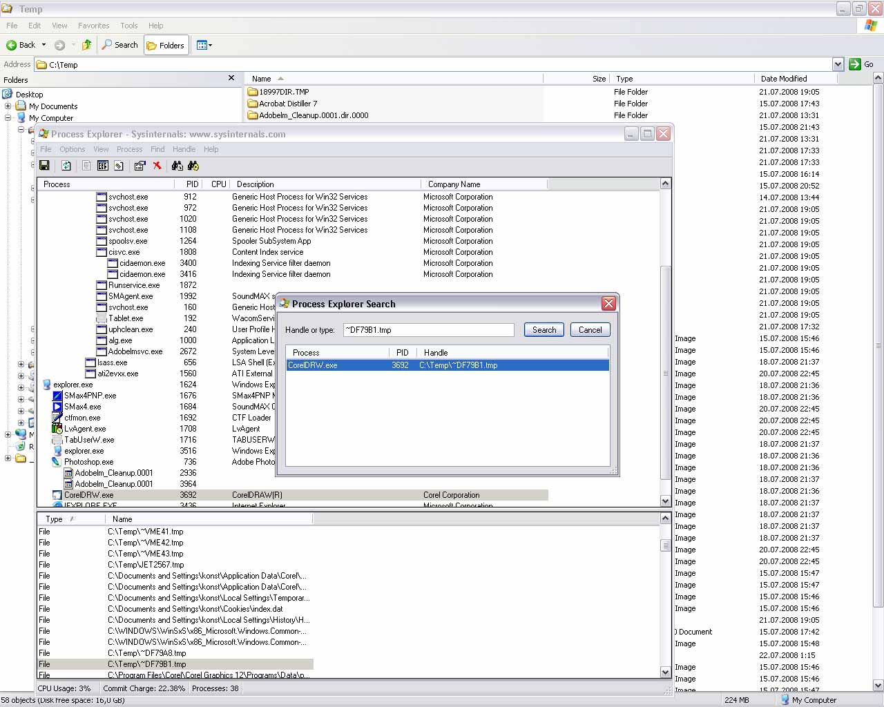Image resolution: width=884 pixels, height=707 pixels.
Task: Click the process list scroll up arrow
Action: click(x=666, y=184)
